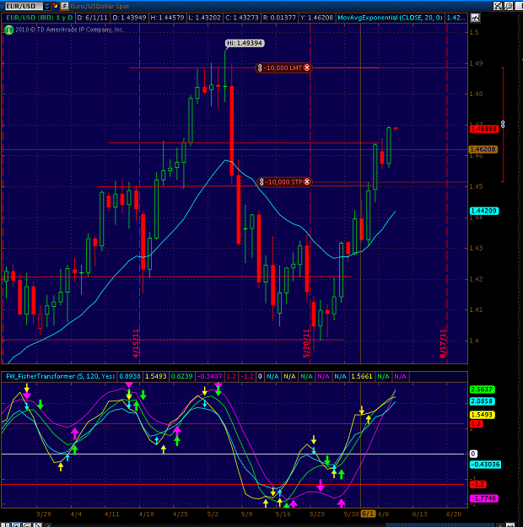The width and height of the screenshot is (523, 527).
Task: Click the chain icon on STP order
Action: [x=261, y=182]
